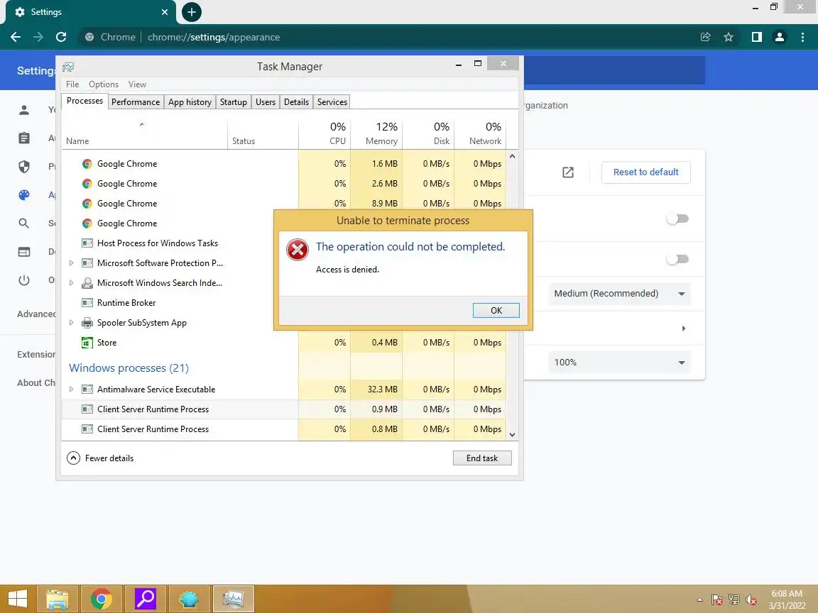Open the Medium (Recommended) font size dropdown
The image size is (818, 613).
coord(619,294)
